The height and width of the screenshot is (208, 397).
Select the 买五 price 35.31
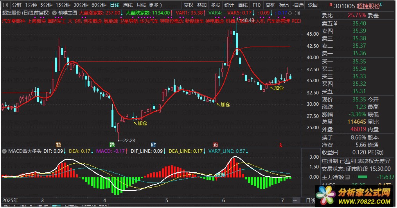tap(359, 91)
